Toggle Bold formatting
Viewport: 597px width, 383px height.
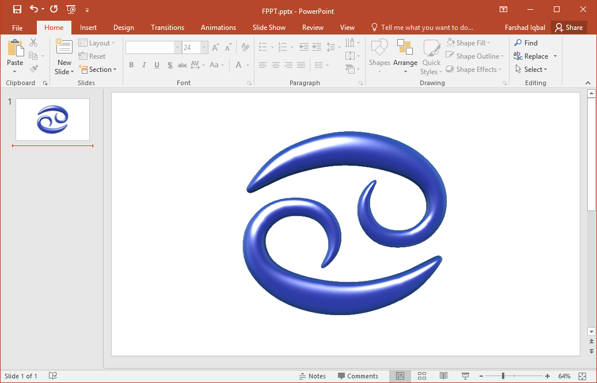pos(131,65)
